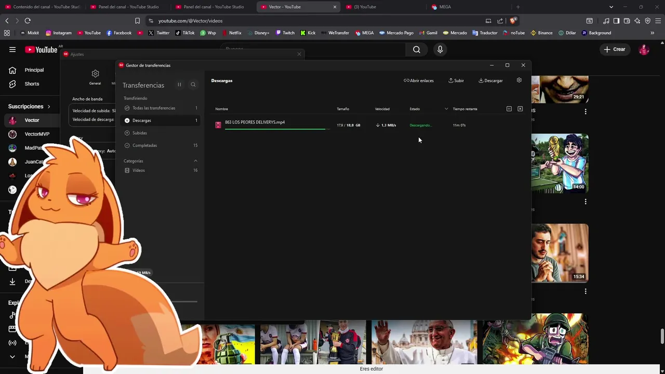The image size is (665, 374).
Task: Collapse the Categorías section
Action: (x=195, y=161)
